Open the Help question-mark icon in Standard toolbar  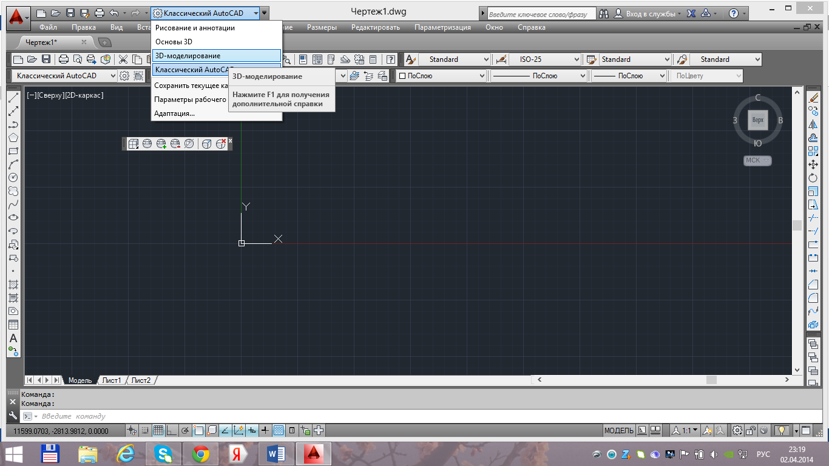click(x=391, y=59)
